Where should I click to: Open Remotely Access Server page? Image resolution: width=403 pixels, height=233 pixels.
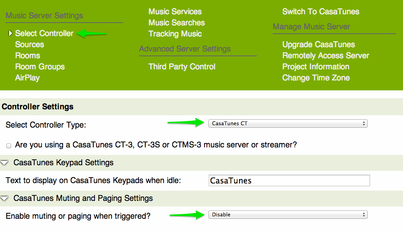[x=326, y=56]
